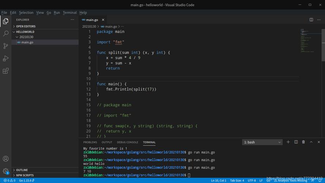The height and width of the screenshot is (183, 325).
Task: Open the Run menu
Action: (x=57, y=13)
